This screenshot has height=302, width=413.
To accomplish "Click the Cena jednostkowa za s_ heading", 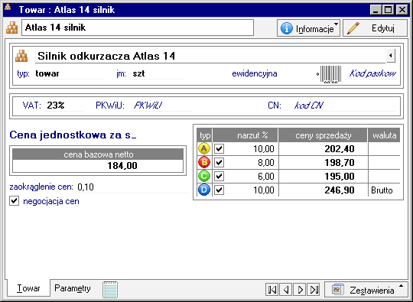I will (73, 135).
